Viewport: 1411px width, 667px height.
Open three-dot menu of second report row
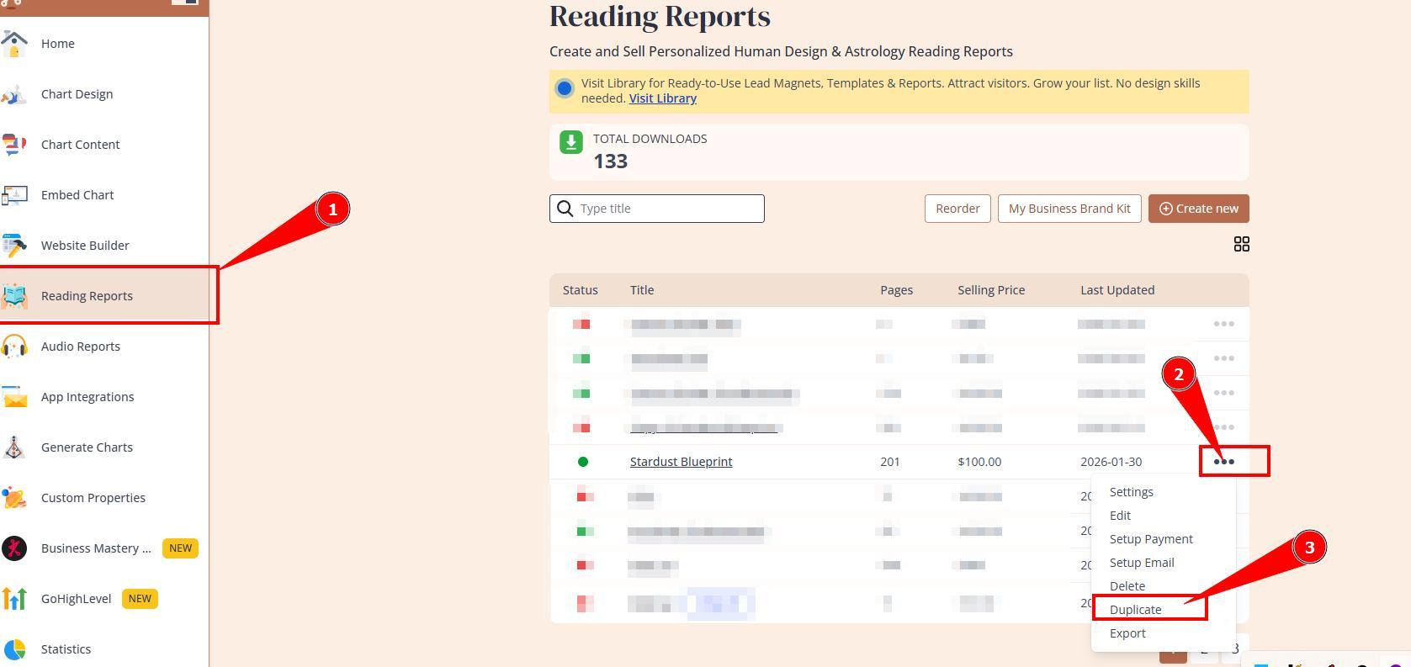coord(1223,358)
